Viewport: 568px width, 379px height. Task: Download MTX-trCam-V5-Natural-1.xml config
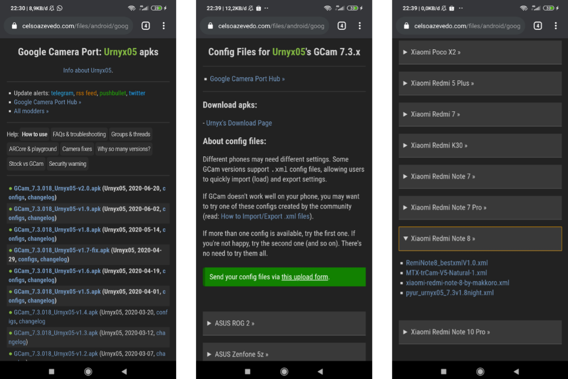446,273
